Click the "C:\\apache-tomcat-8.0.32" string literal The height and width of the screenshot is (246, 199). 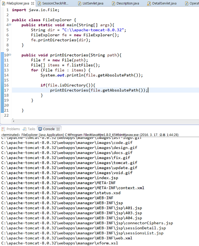pos(93,30)
